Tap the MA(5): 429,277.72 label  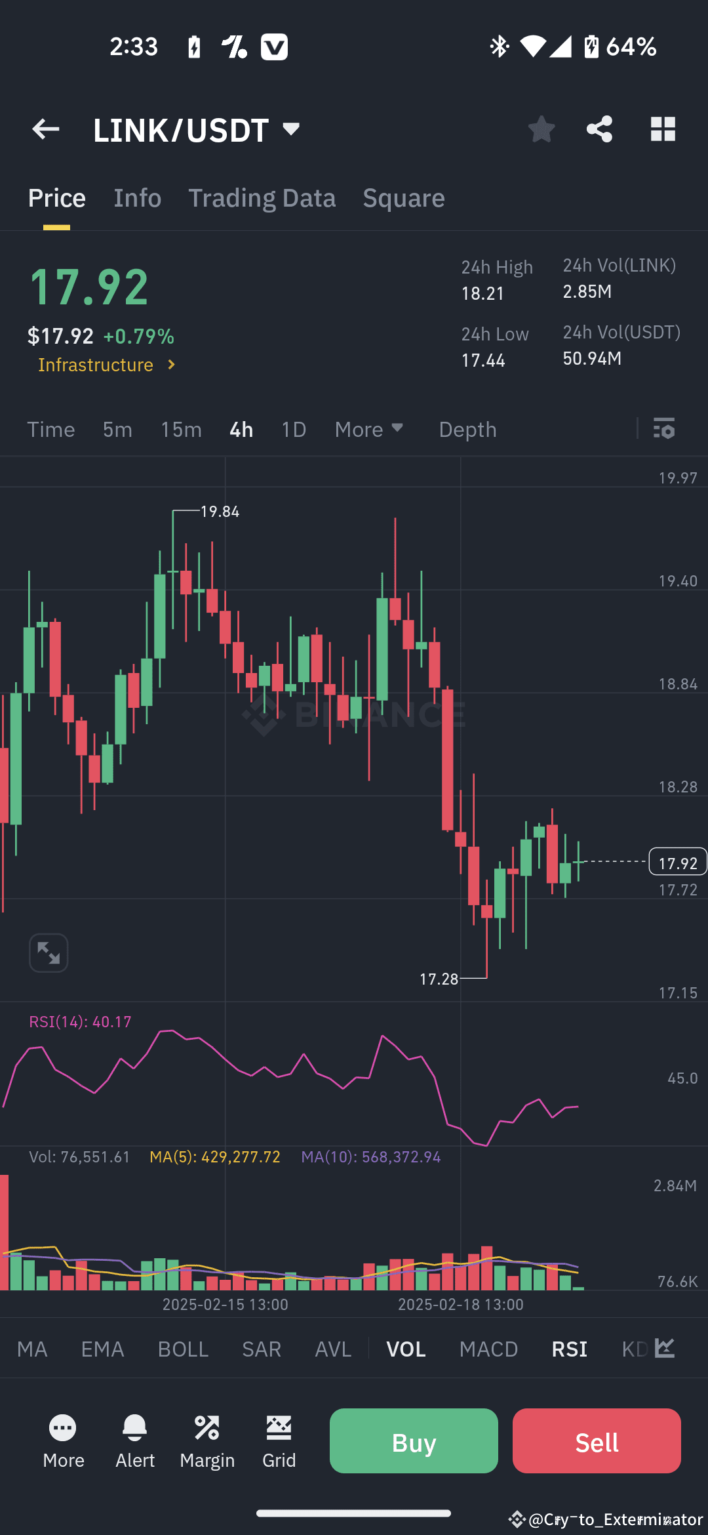[215, 1157]
